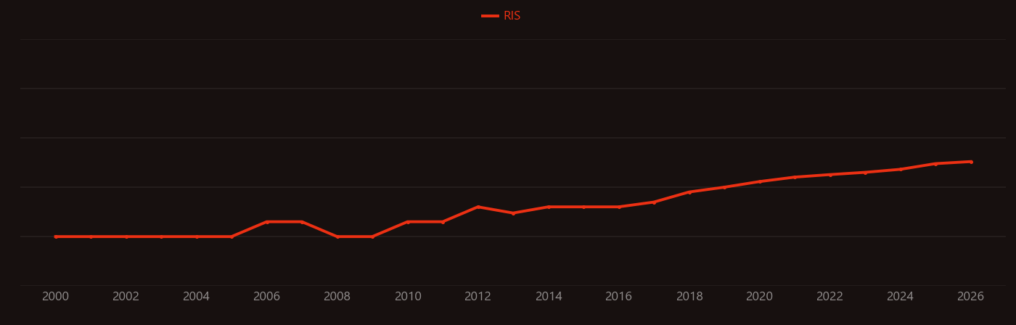The image size is (1016, 325).
Task: Click the 2022 x-axis label
Action: coord(830,297)
